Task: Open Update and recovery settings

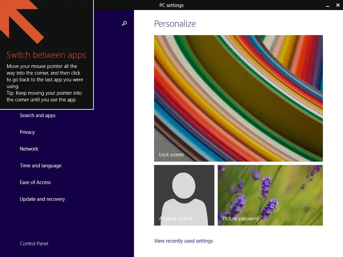Action: 42,199
